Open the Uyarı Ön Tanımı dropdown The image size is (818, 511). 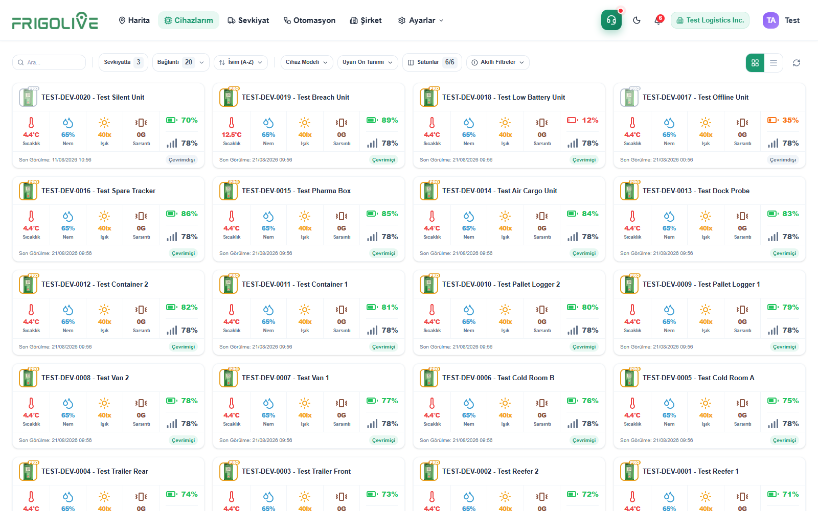coord(368,62)
